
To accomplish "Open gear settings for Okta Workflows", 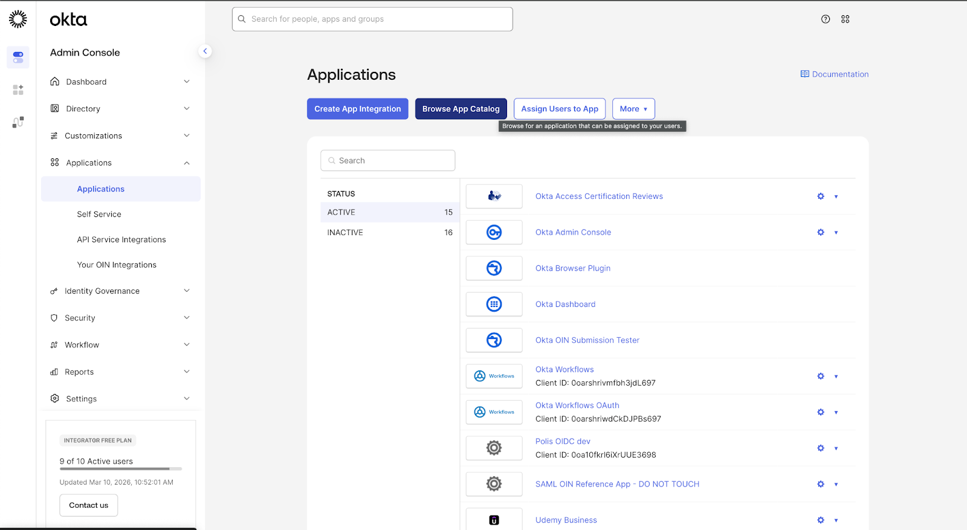I will coord(821,376).
